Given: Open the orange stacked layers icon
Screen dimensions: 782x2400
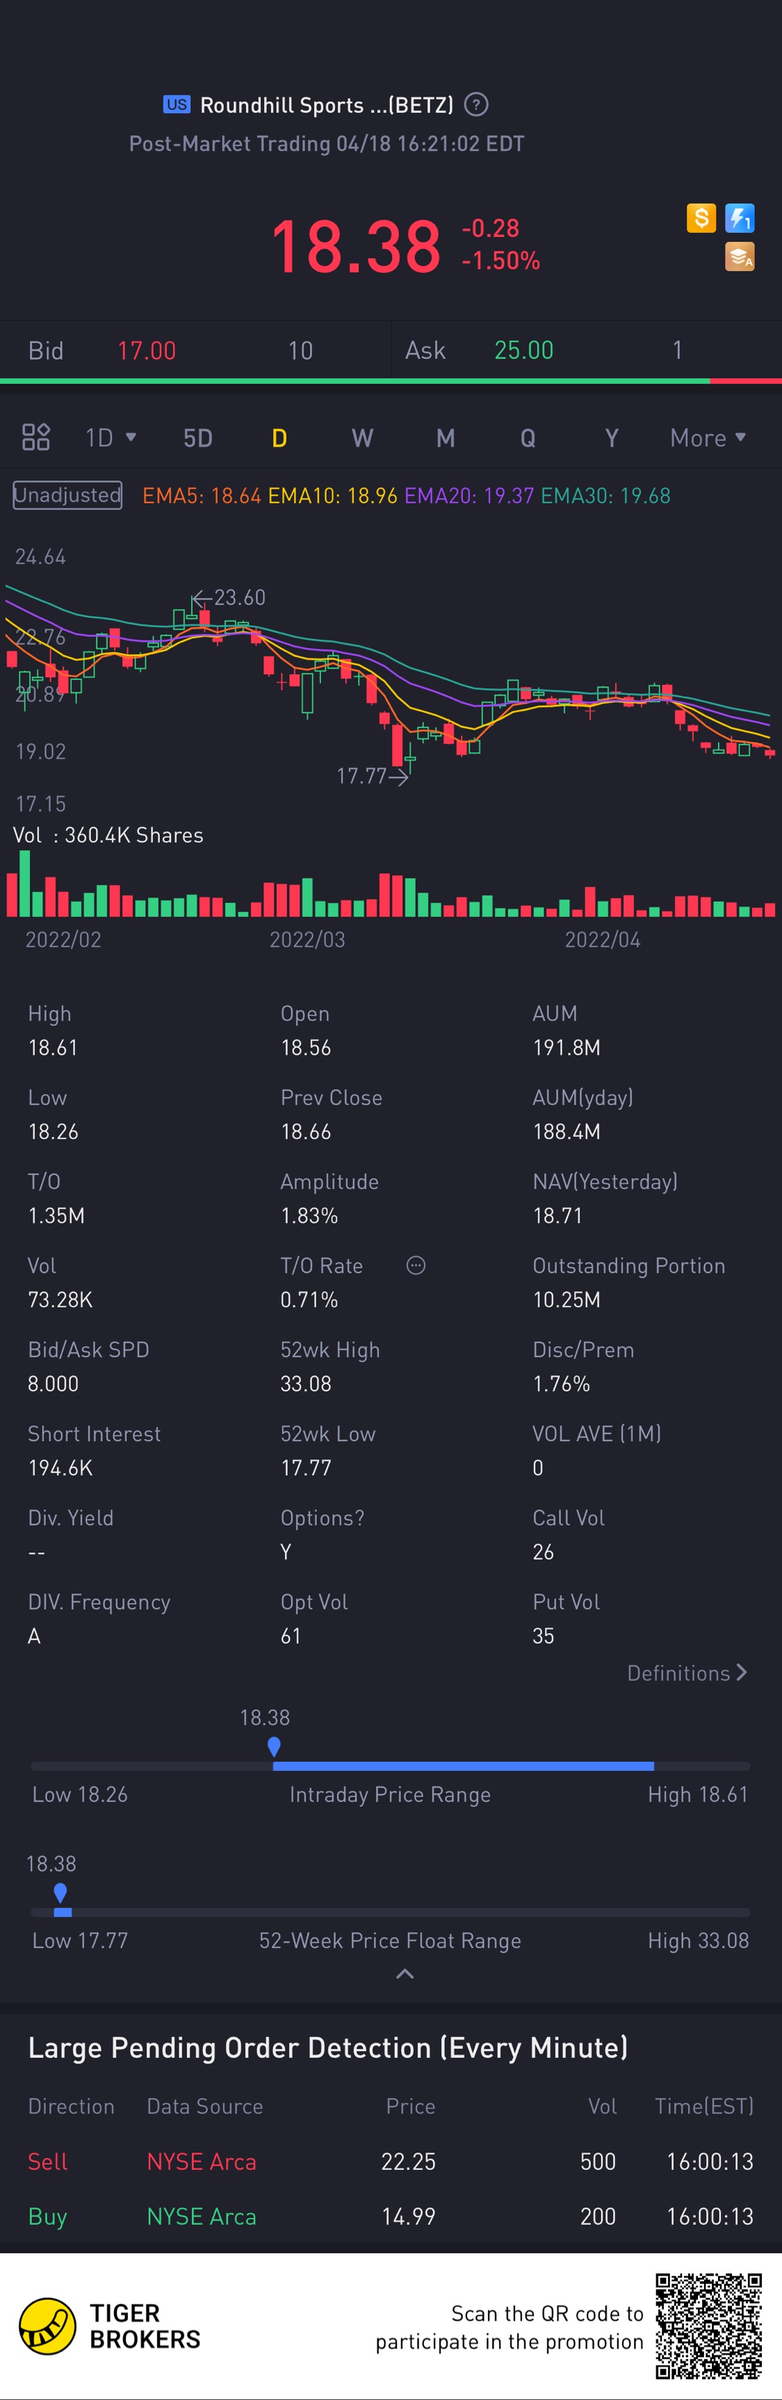Looking at the screenshot, I should [740, 257].
